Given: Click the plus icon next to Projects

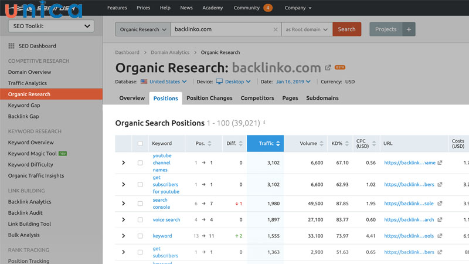Looking at the screenshot, I should pos(409,29).
